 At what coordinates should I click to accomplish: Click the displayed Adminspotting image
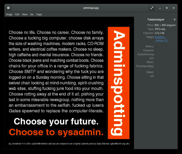pyautogui.click(x=69, y=83)
